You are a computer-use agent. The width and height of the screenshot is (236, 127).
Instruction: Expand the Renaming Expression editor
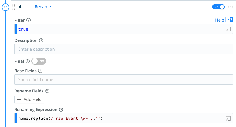(228, 118)
